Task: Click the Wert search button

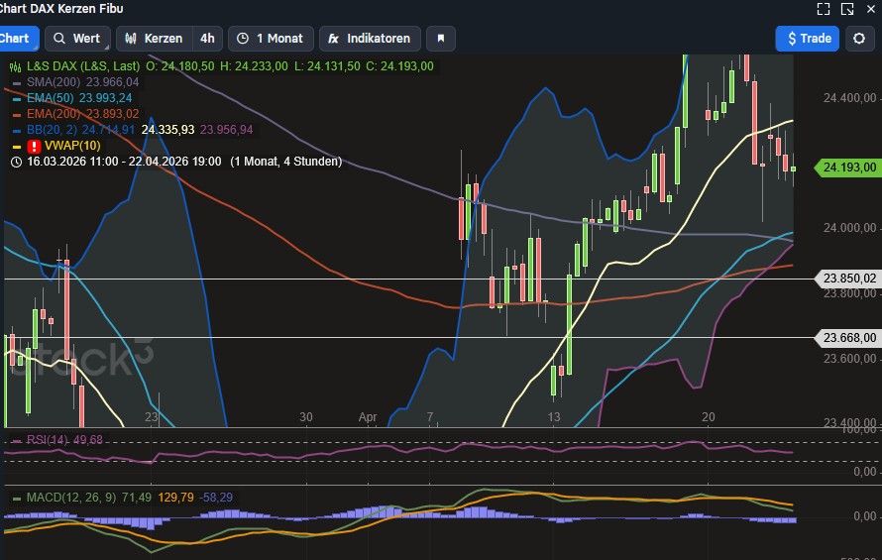Action: coord(76,39)
